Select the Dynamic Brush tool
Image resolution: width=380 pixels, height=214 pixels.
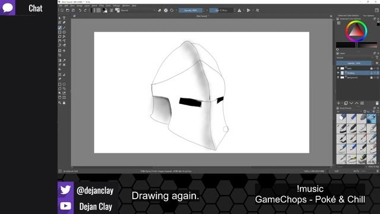click(60, 45)
